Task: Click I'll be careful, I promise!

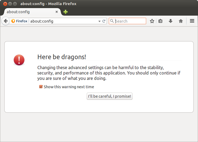Action: pyautogui.click(x=110, y=96)
